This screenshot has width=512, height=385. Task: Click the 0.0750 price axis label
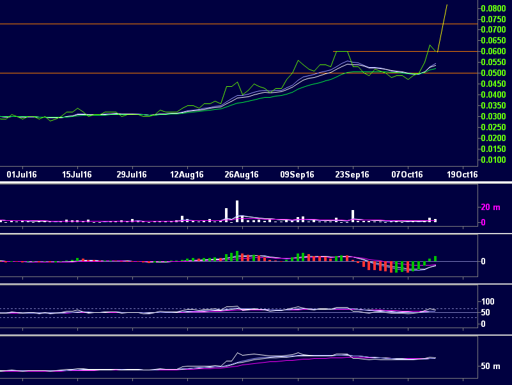pyautogui.click(x=493, y=19)
